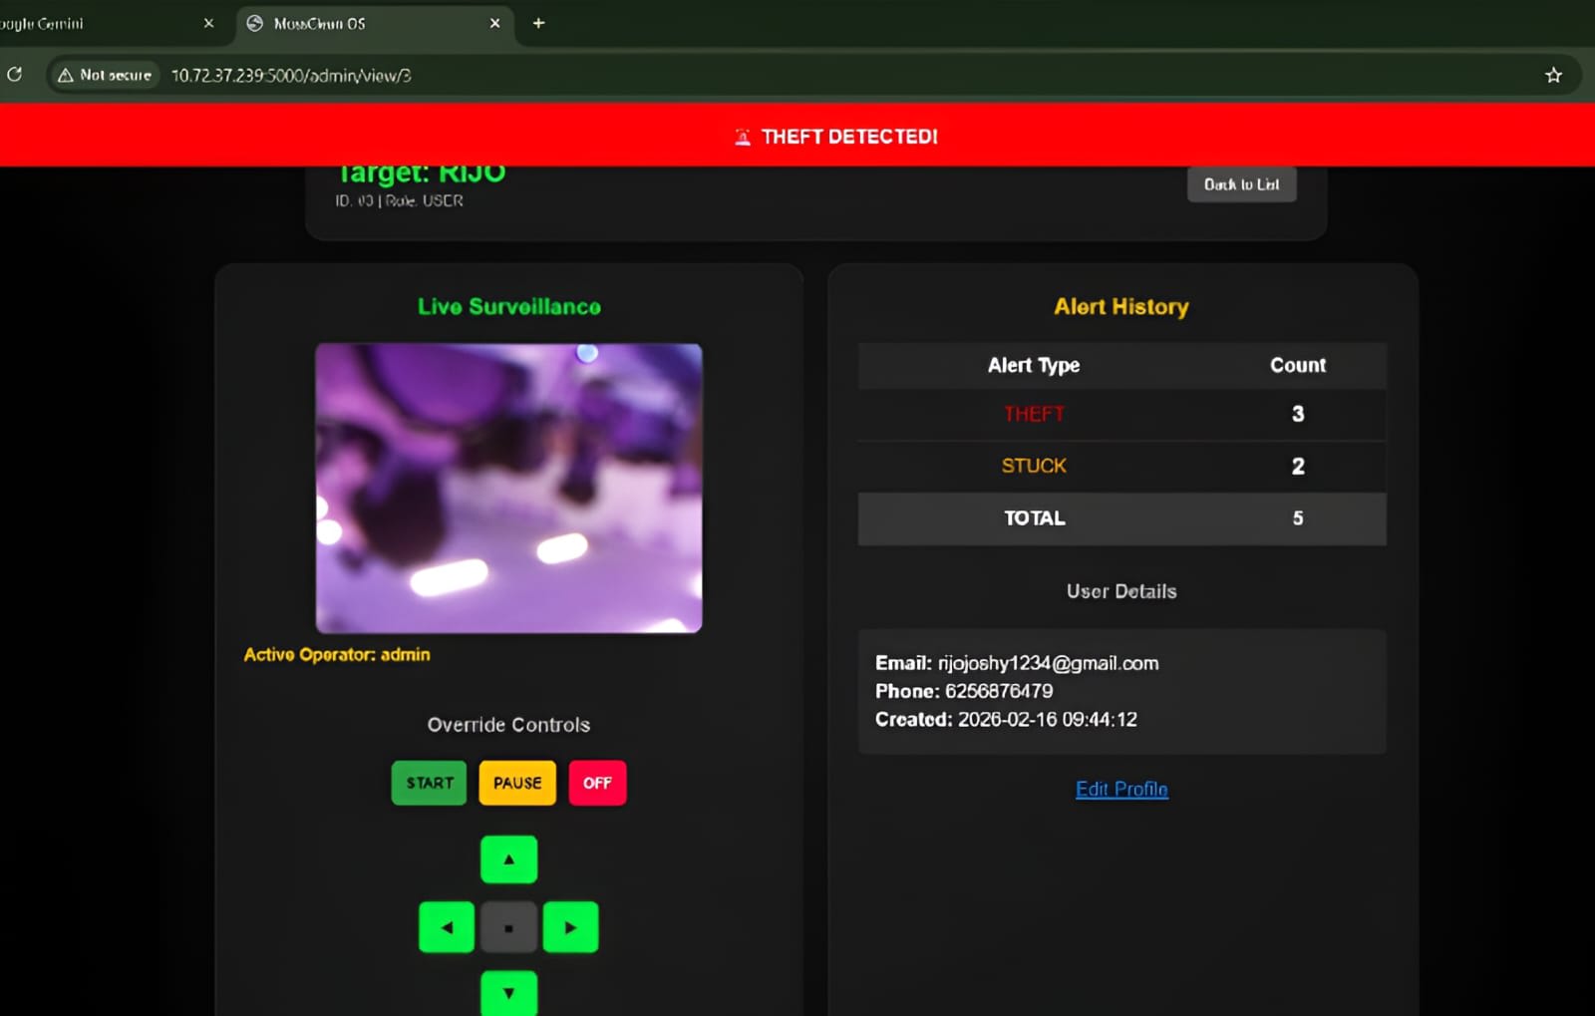Click the email rijojoshy1234@gmail.com

tap(1048, 663)
